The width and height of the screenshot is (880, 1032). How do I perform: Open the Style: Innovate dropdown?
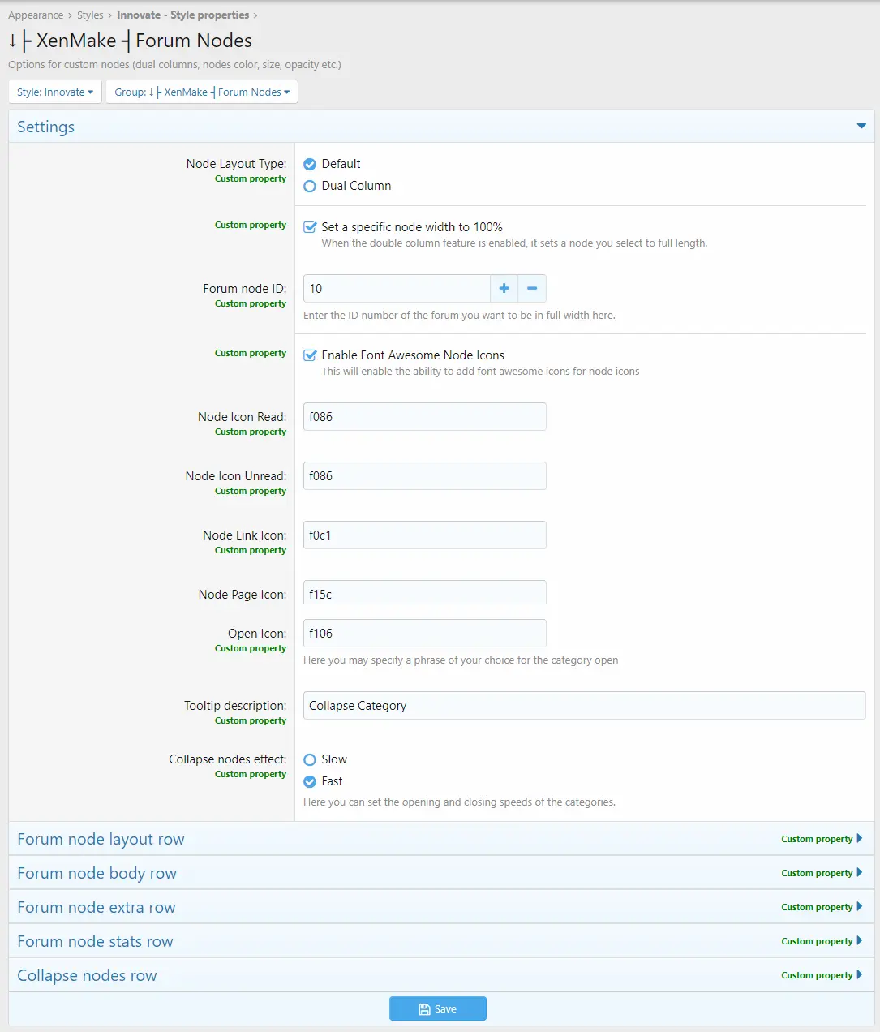[55, 92]
